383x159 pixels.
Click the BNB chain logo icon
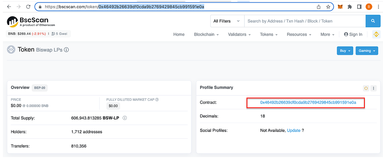tap(376, 34)
